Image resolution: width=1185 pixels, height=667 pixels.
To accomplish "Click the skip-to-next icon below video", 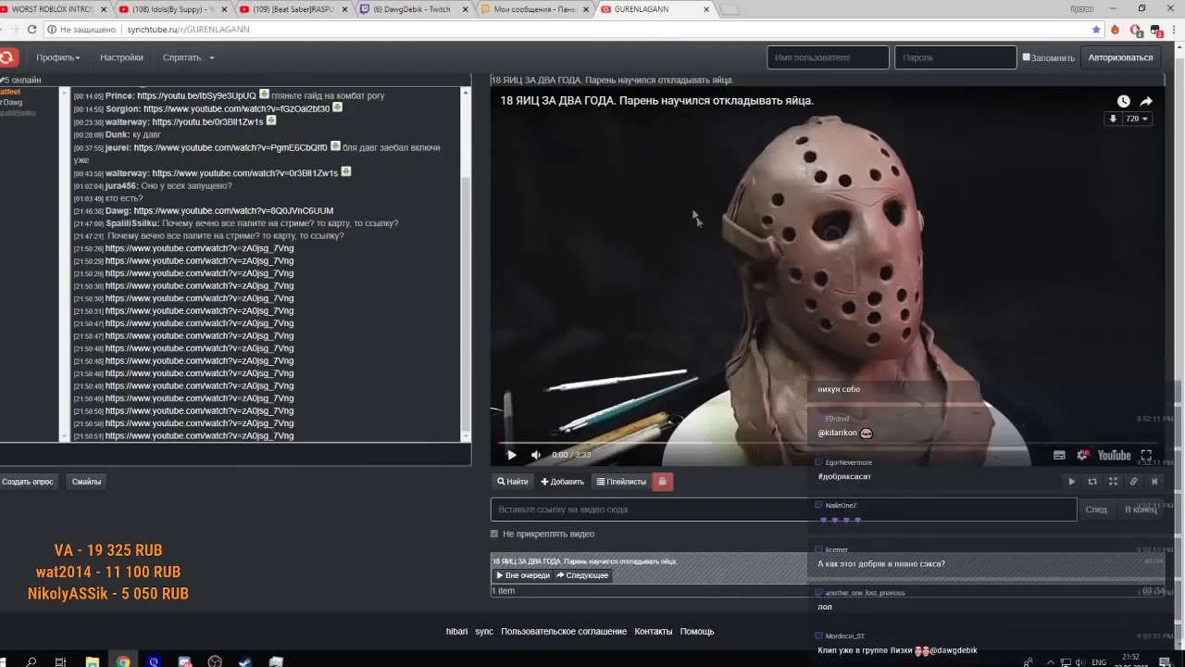I will (1154, 482).
